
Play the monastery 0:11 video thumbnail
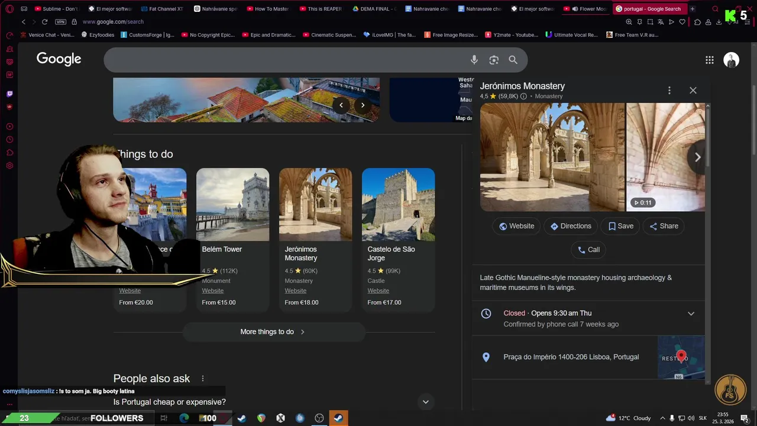pyautogui.click(x=665, y=157)
